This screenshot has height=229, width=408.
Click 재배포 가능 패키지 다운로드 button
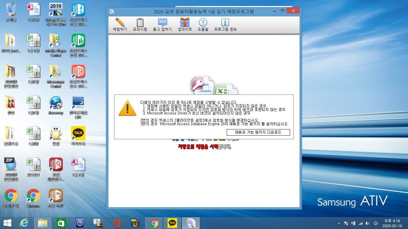[x=258, y=132]
